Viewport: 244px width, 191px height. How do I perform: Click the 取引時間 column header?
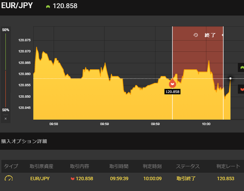click(x=119, y=166)
